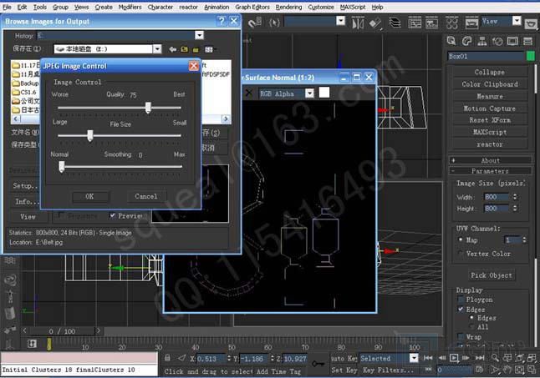The height and width of the screenshot is (378, 540).
Task: Select the Map radio button under UVW Channel
Action: coord(461,239)
